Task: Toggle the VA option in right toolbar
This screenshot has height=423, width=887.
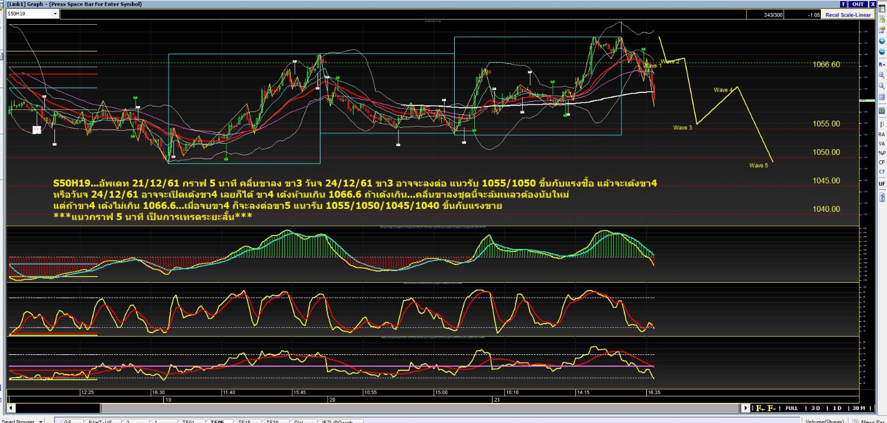Action: click(x=882, y=144)
